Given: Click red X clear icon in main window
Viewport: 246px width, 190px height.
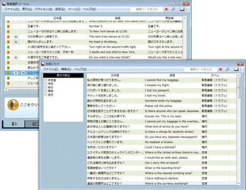Looking at the screenshot, I should point(166,9).
